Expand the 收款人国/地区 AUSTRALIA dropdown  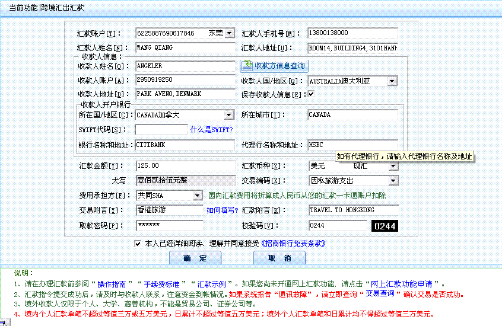coord(392,81)
